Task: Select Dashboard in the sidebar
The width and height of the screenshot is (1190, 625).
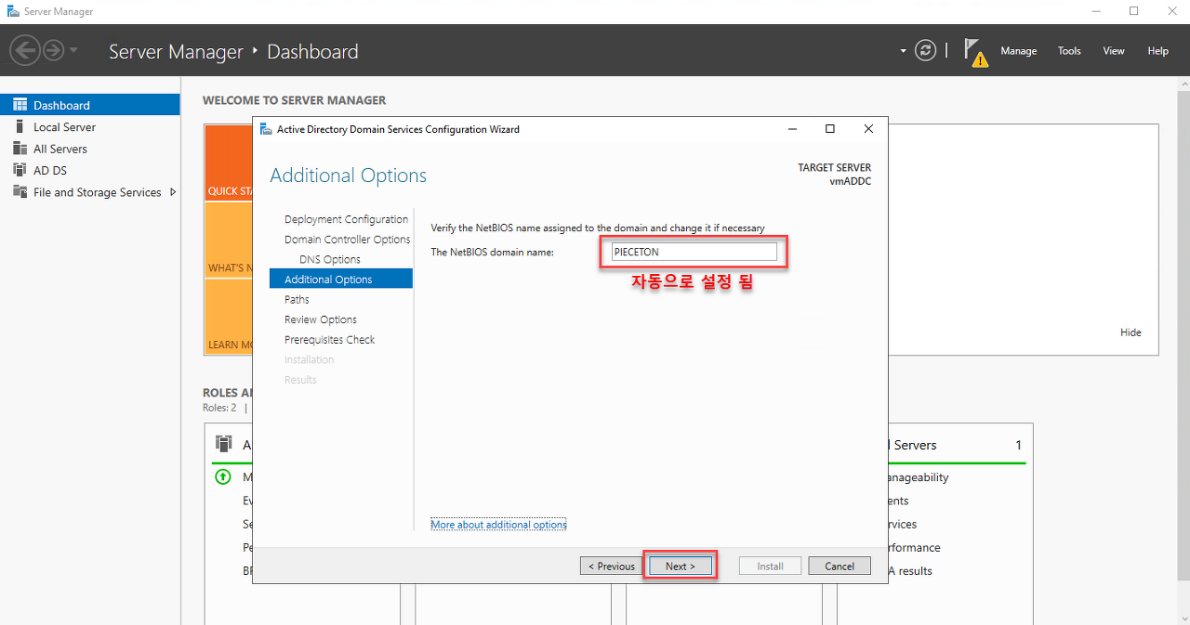Action: pos(90,105)
